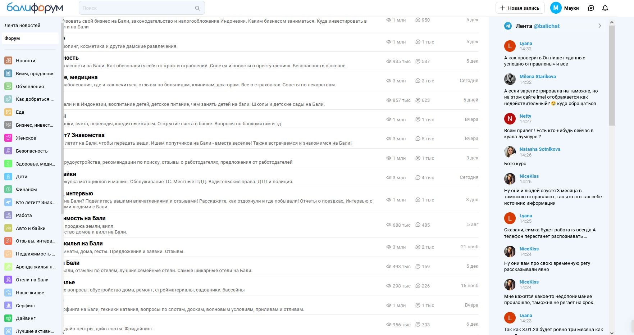Open the Авто и байки category icon
The width and height of the screenshot is (634, 335).
pyautogui.click(x=8, y=228)
